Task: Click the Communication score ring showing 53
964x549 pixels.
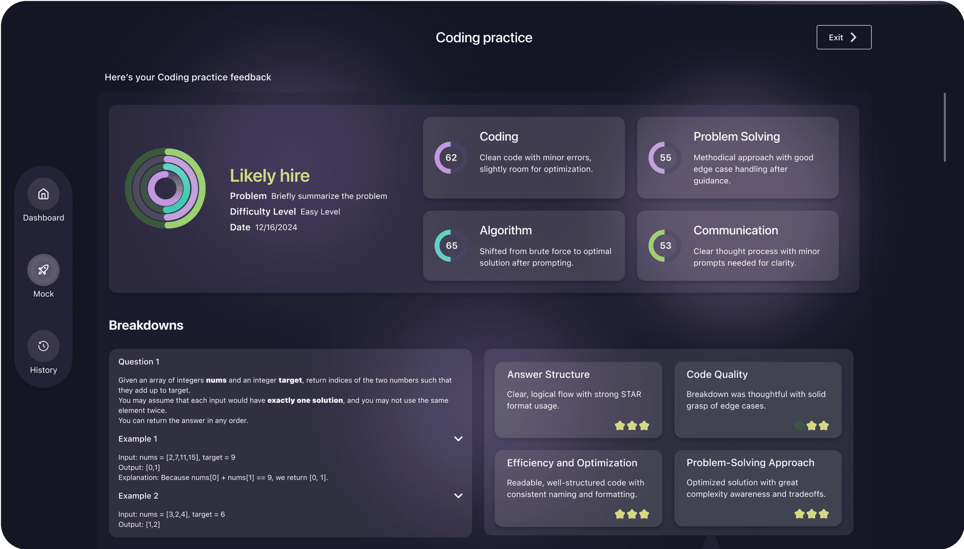Action: (x=665, y=246)
